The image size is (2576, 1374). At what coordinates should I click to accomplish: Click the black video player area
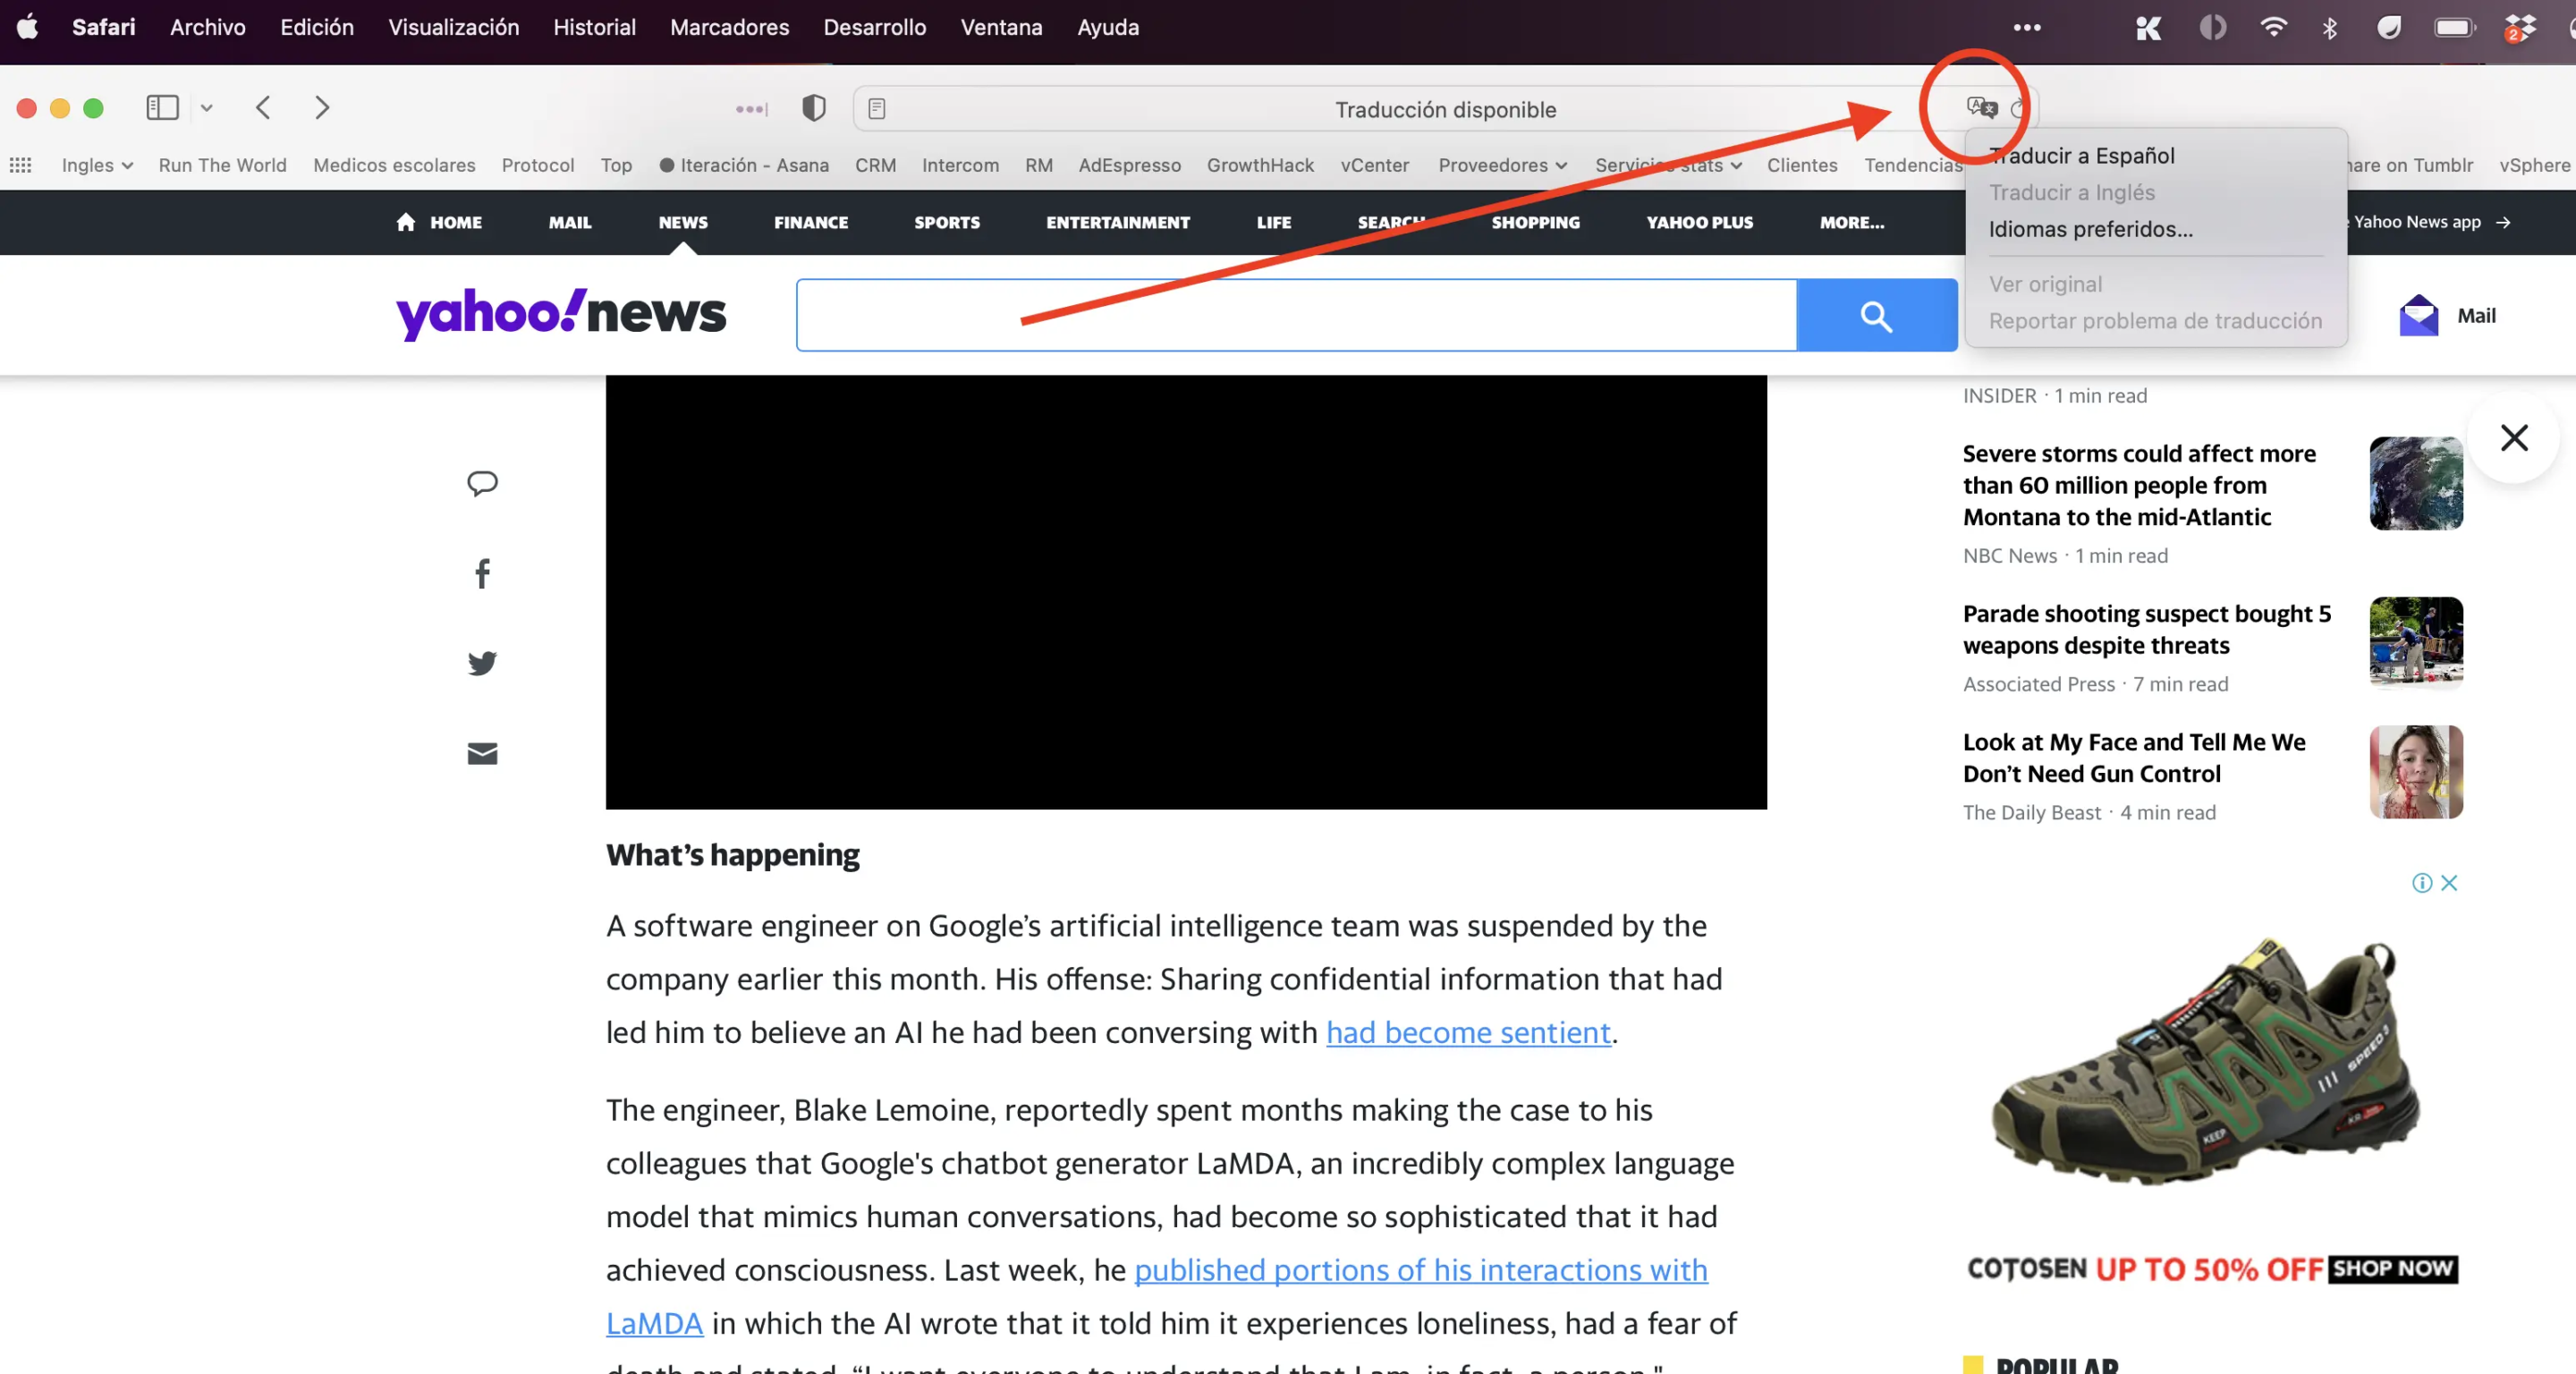tap(1186, 592)
